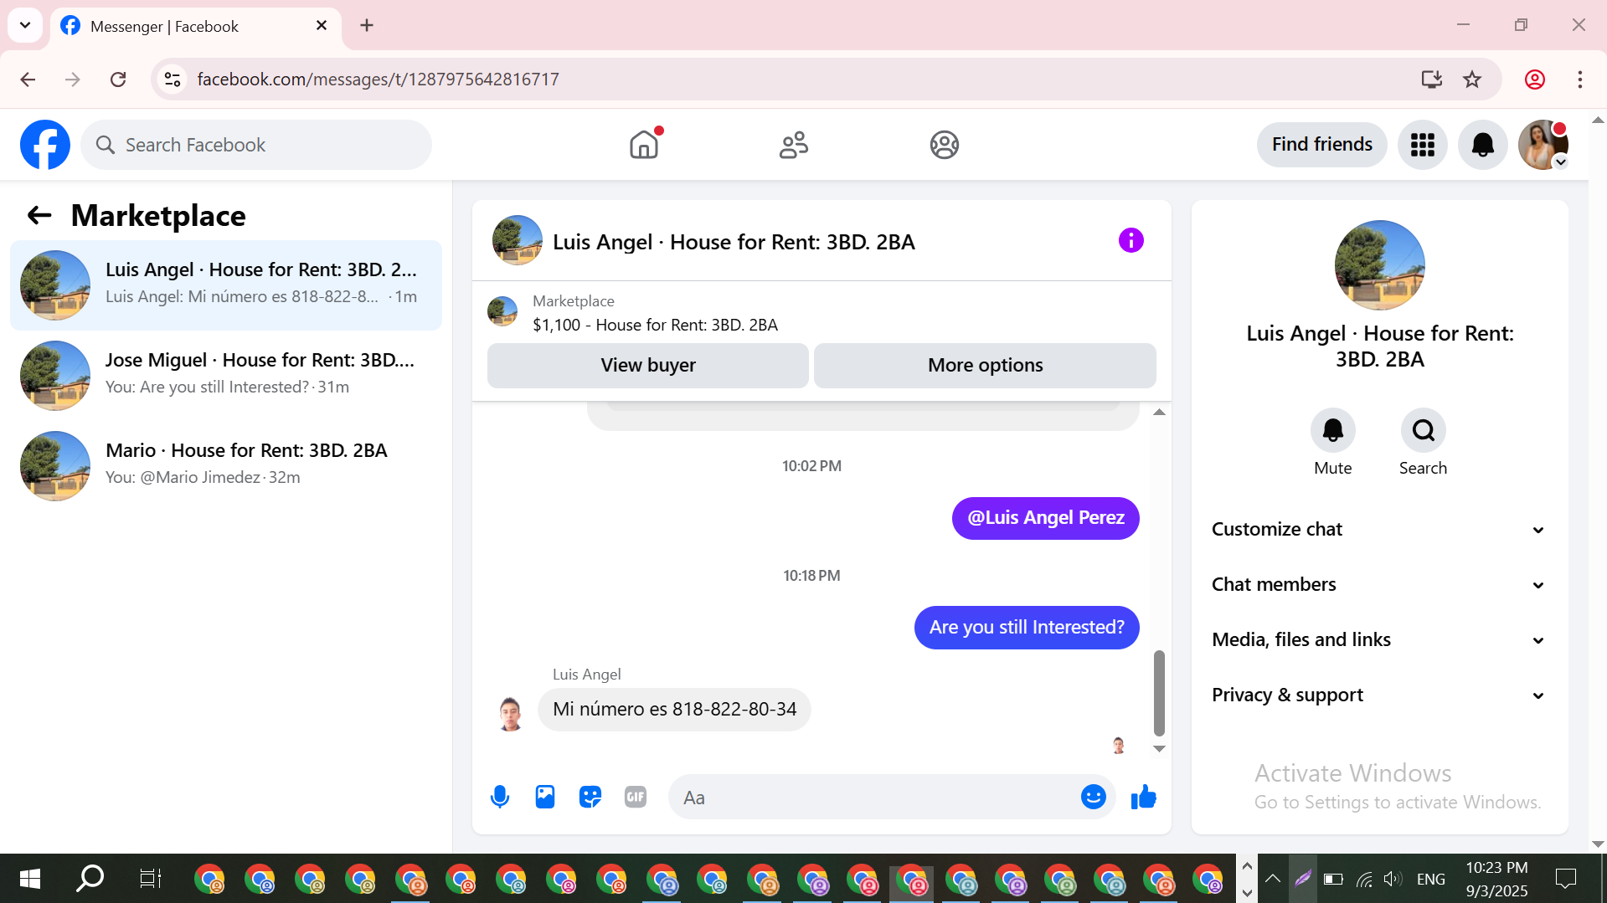
Task: Open the tab search dropdown arrow
Action: [25, 25]
